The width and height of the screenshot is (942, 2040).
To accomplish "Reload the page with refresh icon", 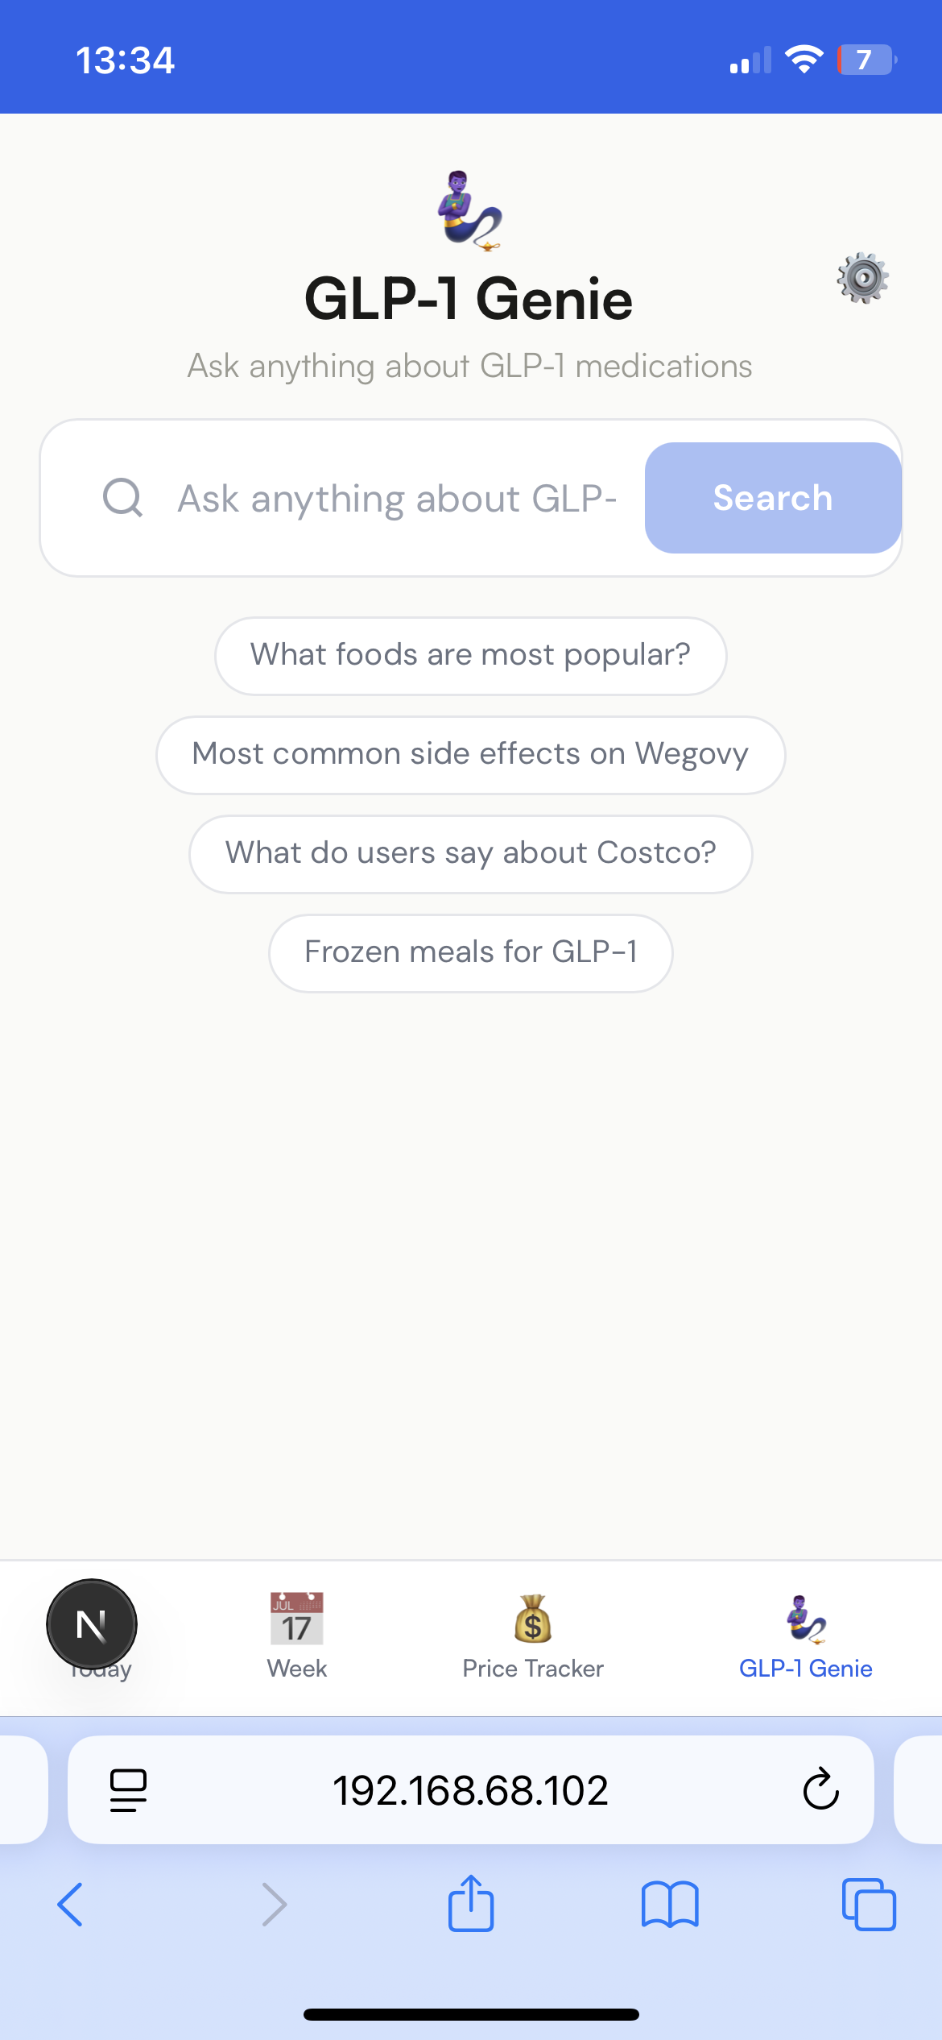I will [x=820, y=1789].
